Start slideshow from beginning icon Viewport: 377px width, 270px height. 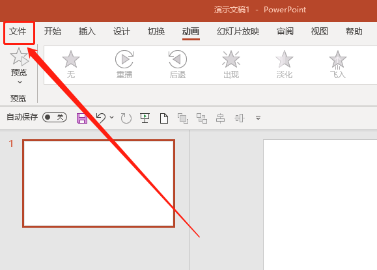[x=145, y=118]
